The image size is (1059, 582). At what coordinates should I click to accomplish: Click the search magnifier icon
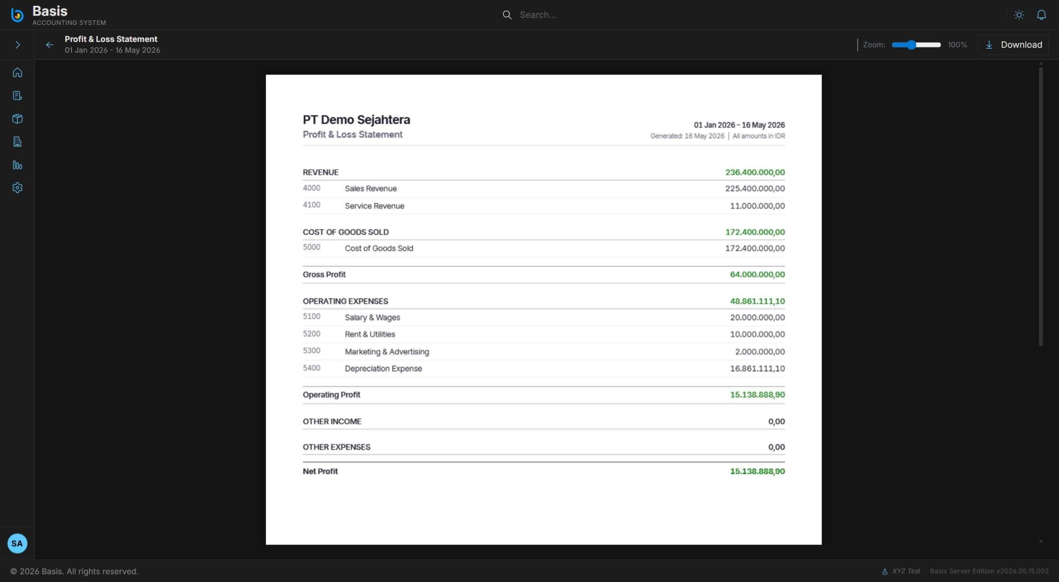[507, 15]
